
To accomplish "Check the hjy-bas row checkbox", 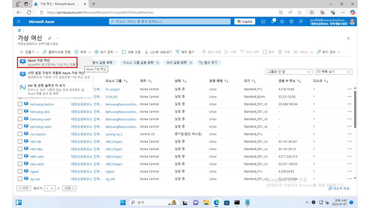I will (20, 179).
